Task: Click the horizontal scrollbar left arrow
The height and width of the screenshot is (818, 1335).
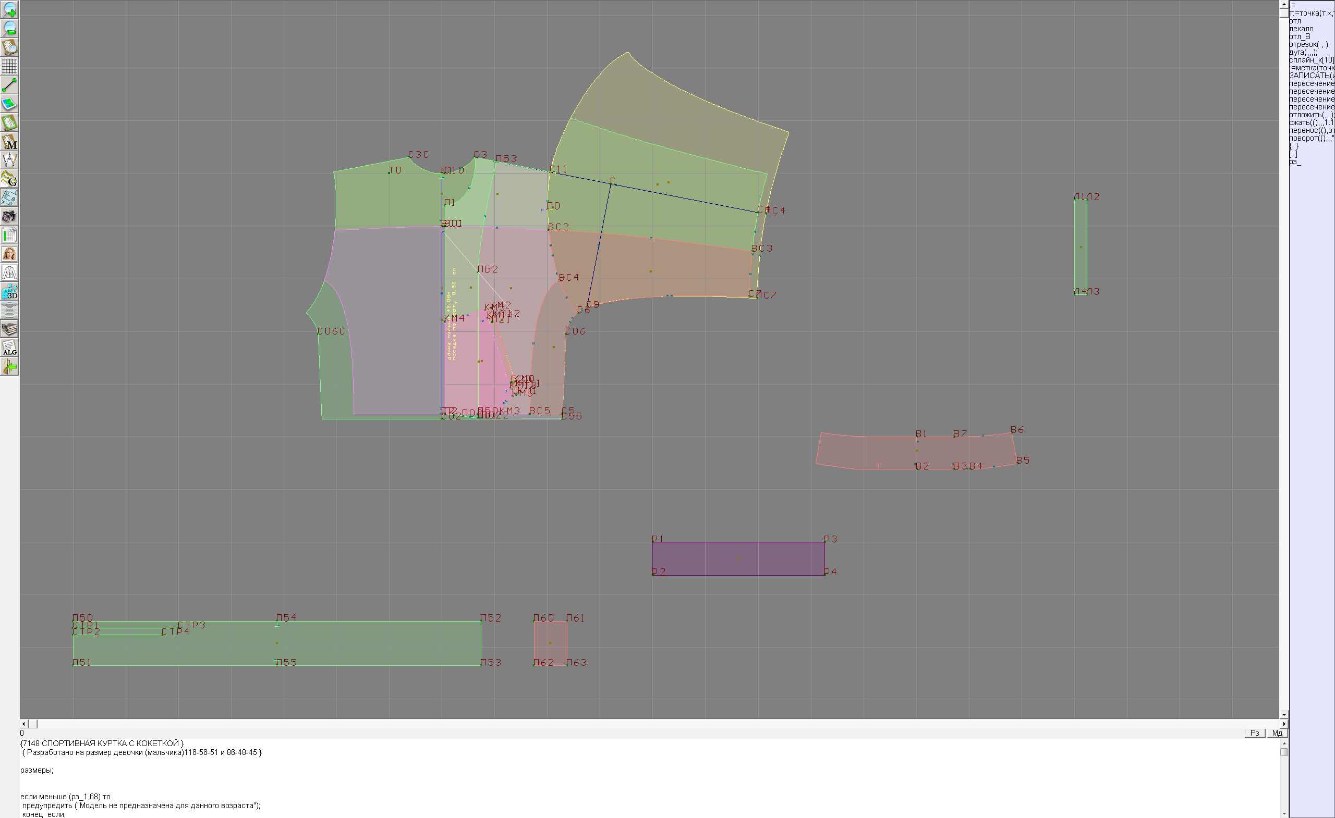Action: [x=23, y=724]
